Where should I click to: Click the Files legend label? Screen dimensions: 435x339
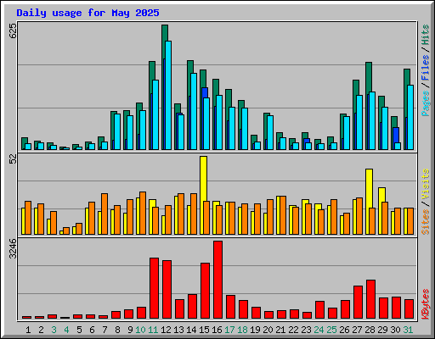426,68
